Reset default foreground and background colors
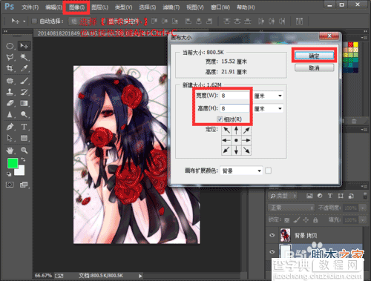This screenshot has height=281, width=371. point(9,174)
